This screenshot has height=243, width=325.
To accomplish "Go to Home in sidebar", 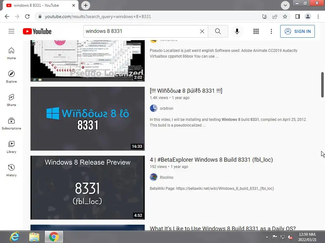I will pyautogui.click(x=11, y=53).
